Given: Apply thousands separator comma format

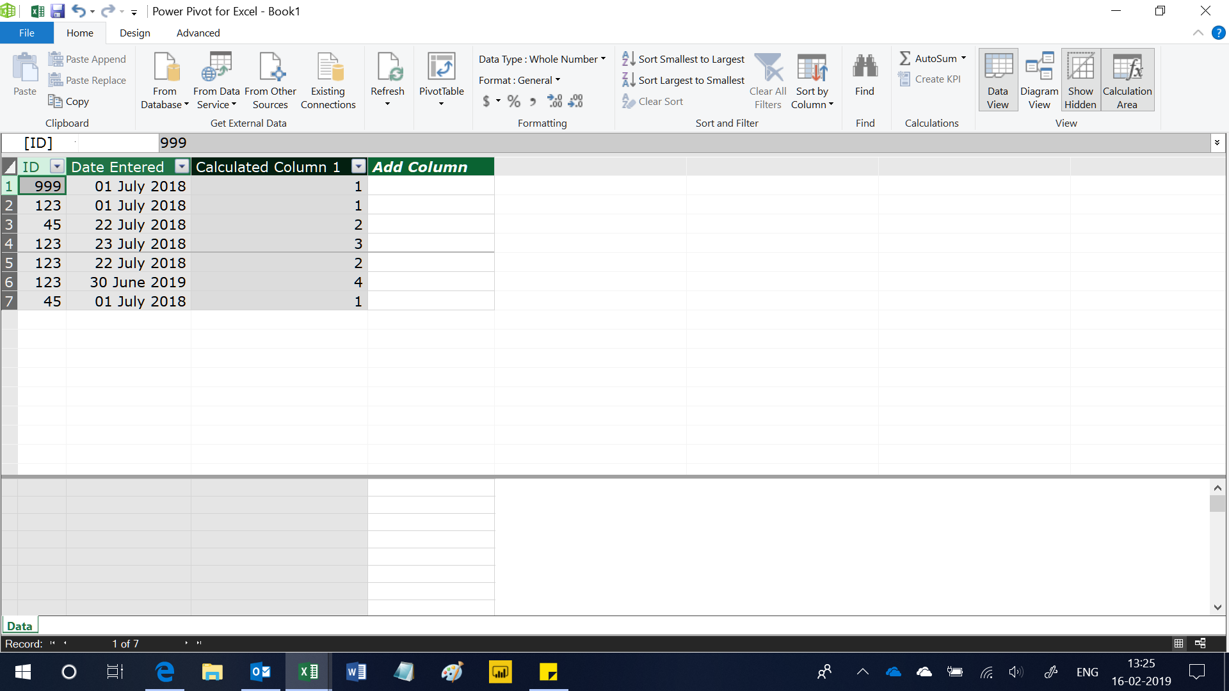Looking at the screenshot, I should (533, 101).
